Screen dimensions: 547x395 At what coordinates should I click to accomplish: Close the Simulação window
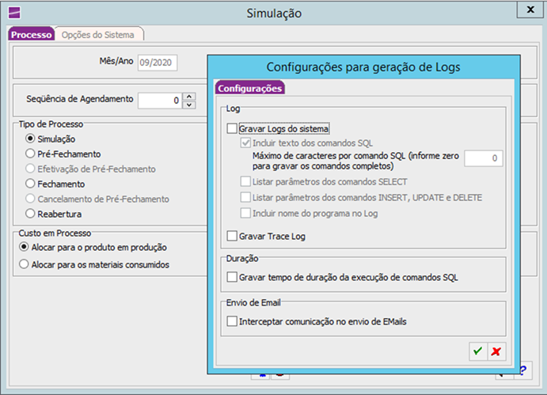point(530,9)
